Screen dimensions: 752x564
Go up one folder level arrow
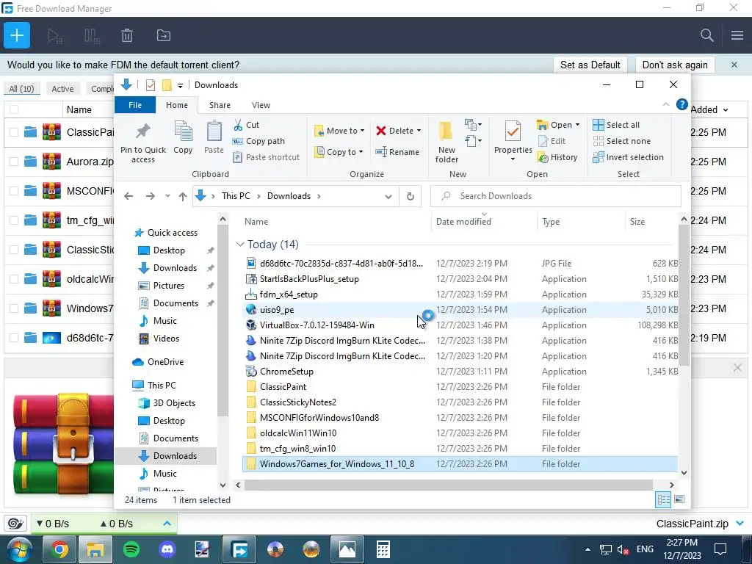pyautogui.click(x=182, y=196)
